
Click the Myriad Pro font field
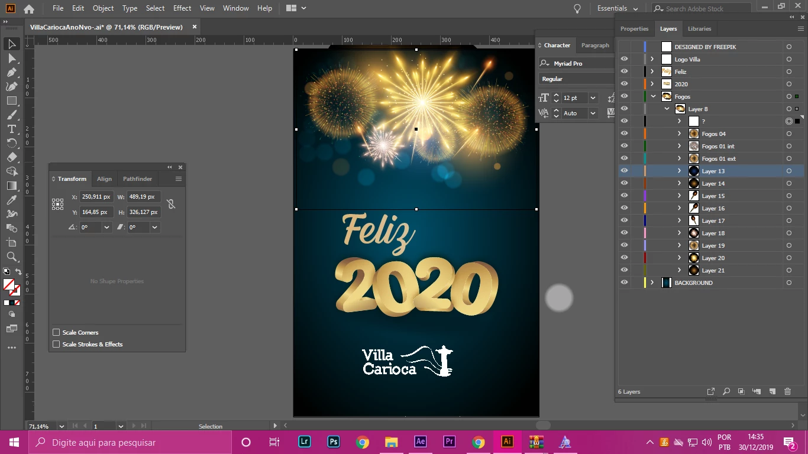click(x=577, y=63)
